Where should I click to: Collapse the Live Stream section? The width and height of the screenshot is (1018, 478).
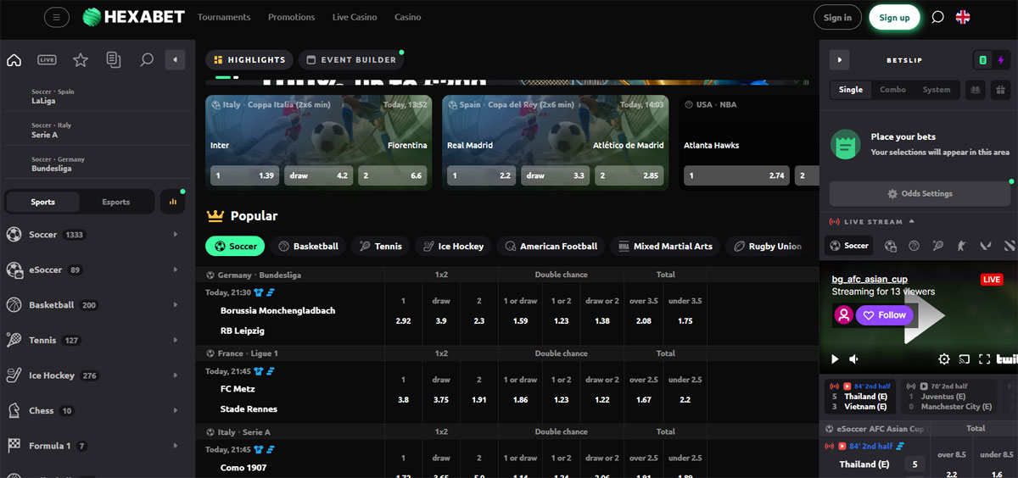(x=912, y=222)
